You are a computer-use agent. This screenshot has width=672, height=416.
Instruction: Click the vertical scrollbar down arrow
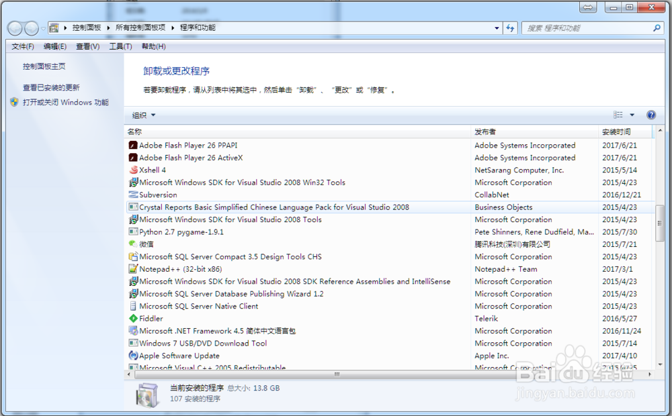660,364
